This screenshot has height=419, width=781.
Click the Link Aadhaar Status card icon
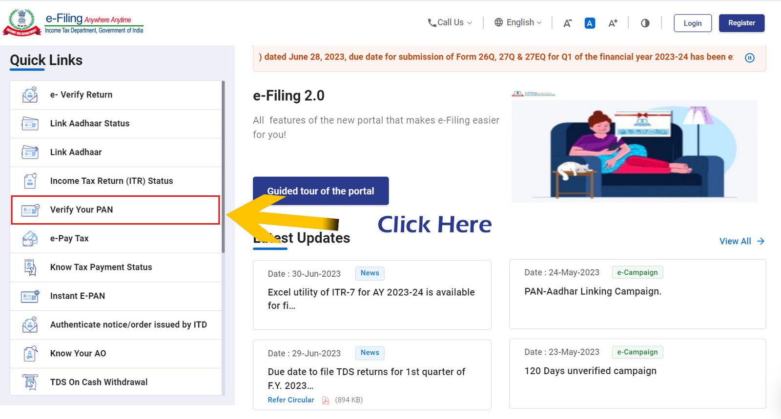30,124
